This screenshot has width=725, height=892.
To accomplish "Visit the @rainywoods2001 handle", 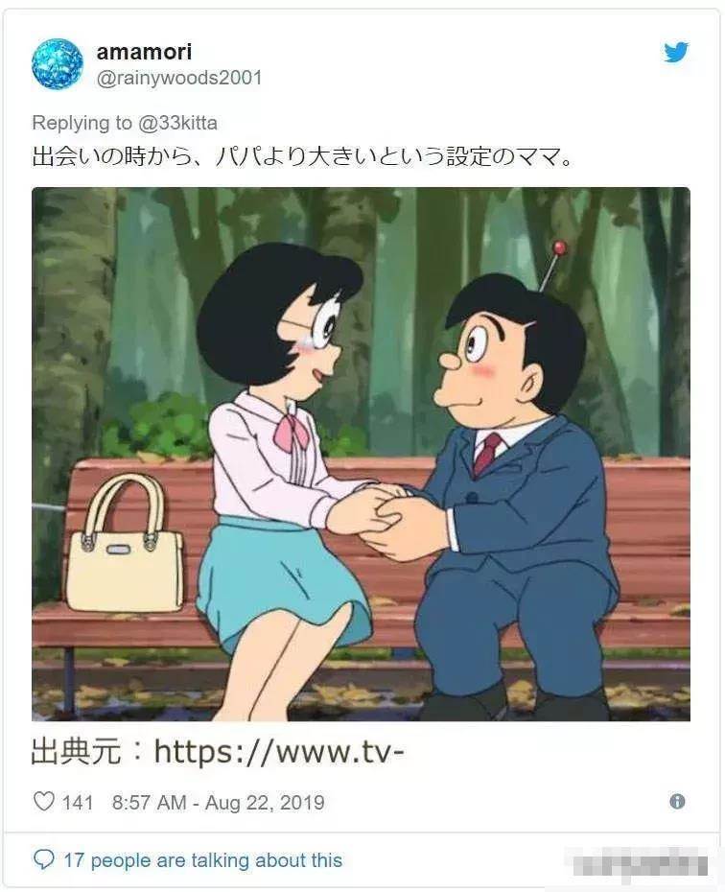I will pos(179,78).
